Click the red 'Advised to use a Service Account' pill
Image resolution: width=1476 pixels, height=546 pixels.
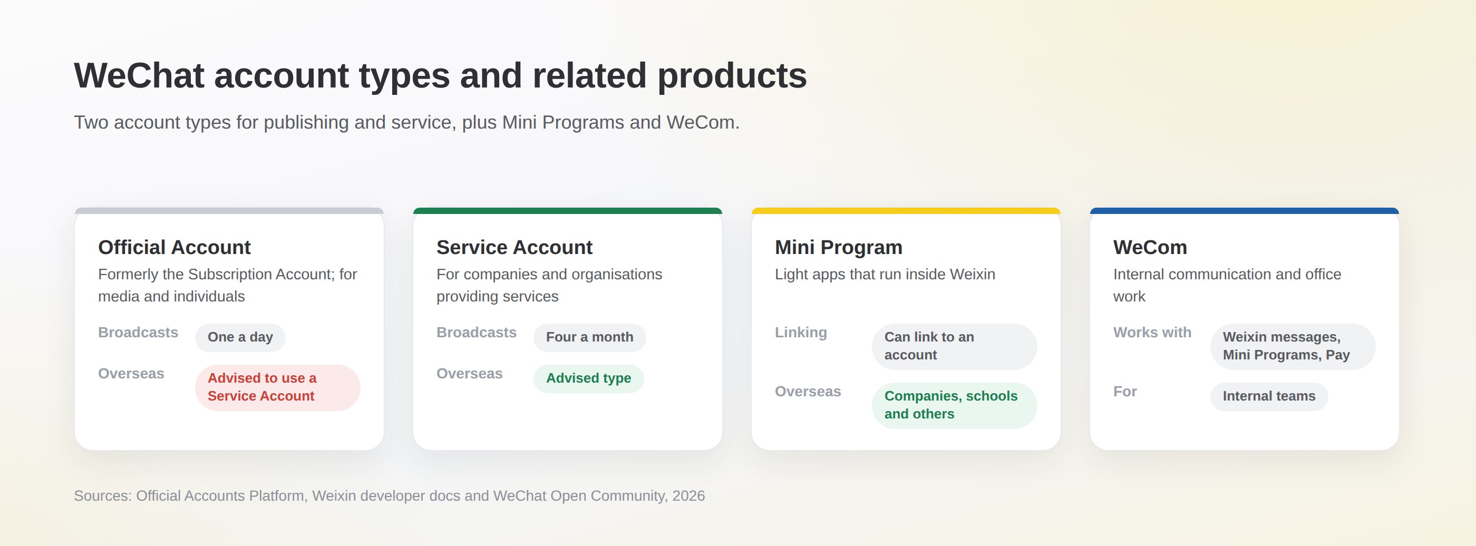(x=278, y=387)
